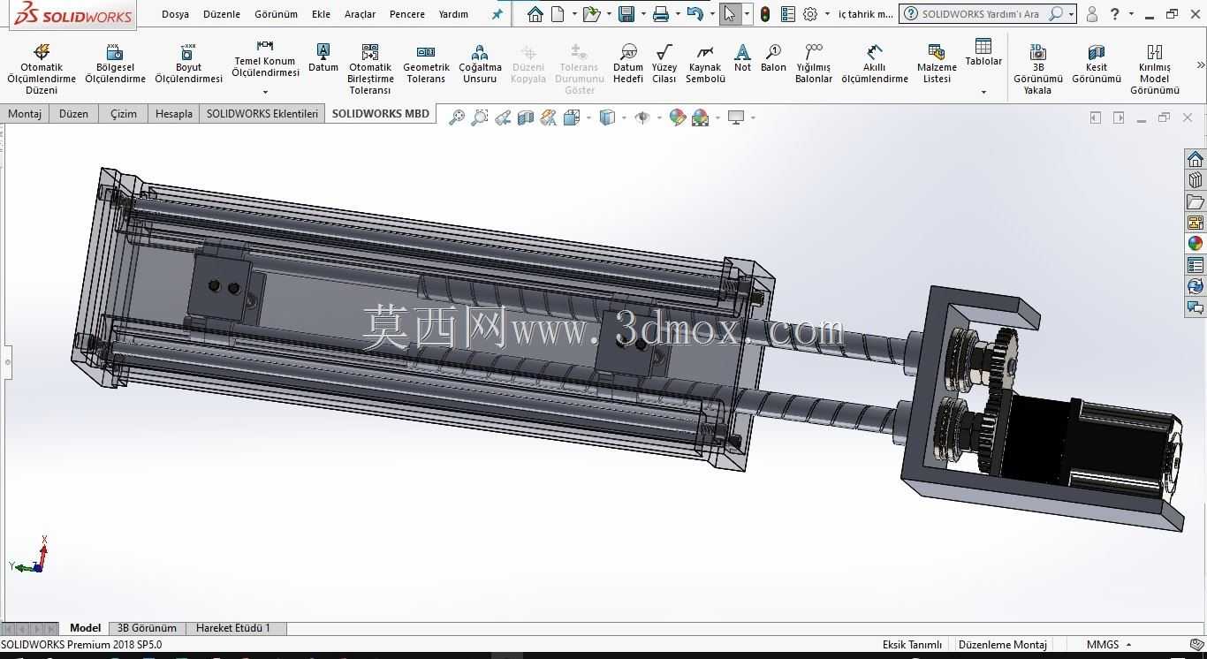Open the Tablolar dropdown arrow
This screenshot has height=659, width=1207.
tap(983, 92)
